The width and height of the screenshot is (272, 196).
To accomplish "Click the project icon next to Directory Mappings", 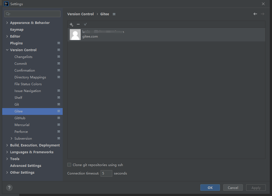I will [59, 77].
